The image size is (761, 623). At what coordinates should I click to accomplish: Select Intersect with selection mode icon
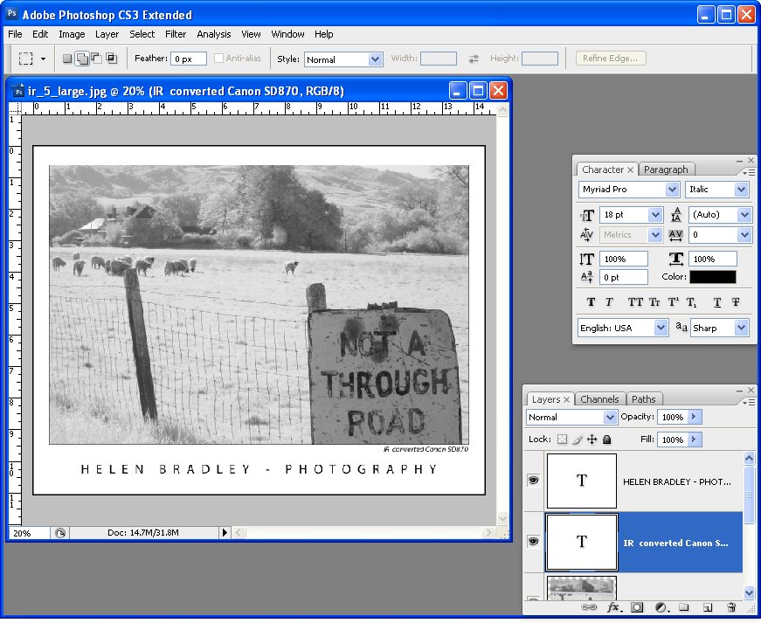coord(112,59)
